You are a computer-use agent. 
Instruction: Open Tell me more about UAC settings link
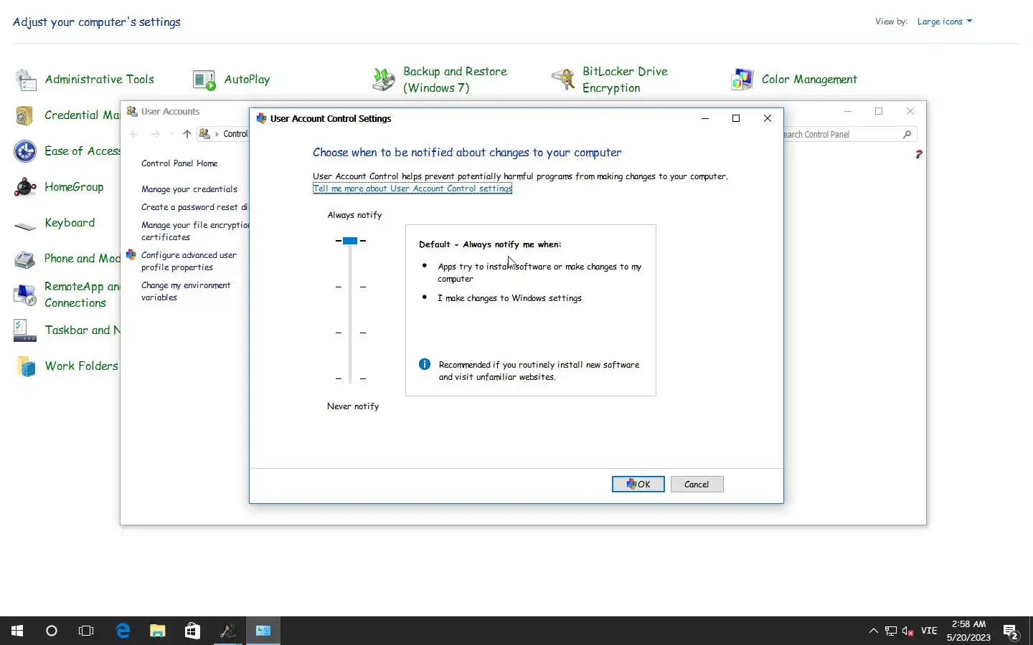(x=412, y=188)
